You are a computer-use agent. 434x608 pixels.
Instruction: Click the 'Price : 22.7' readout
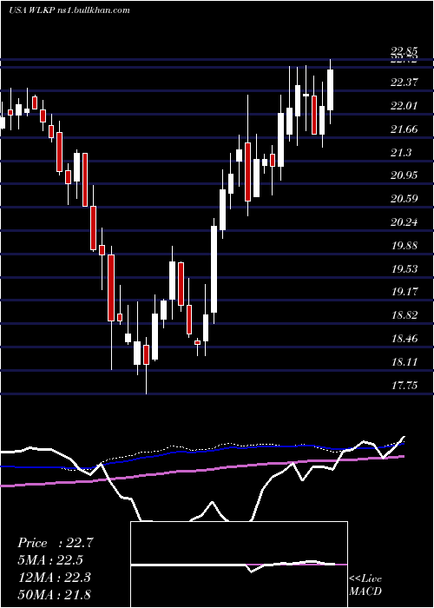coord(55,543)
